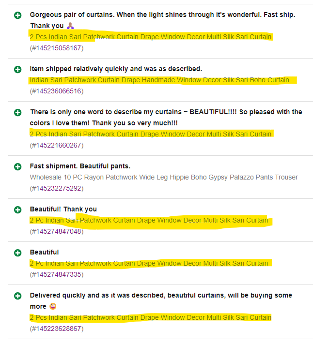Viewport: 313px width, 344px height.
Task: Click green plus icon beside "Fast shipment. Beautiful pants."
Action: point(18,167)
